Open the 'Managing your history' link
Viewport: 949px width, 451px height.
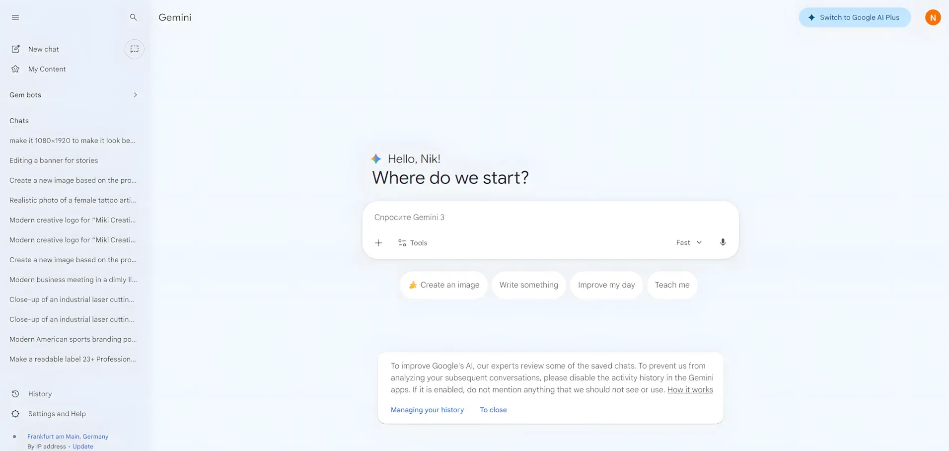[427, 409]
